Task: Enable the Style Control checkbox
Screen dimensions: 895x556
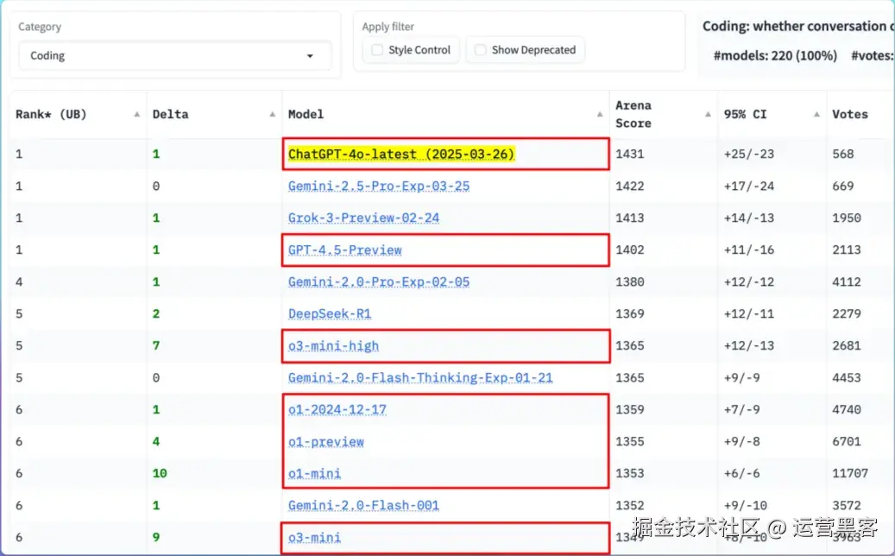Action: [x=377, y=50]
